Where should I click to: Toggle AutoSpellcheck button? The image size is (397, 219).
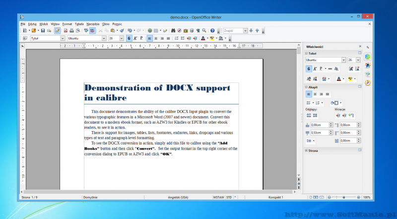92,31
